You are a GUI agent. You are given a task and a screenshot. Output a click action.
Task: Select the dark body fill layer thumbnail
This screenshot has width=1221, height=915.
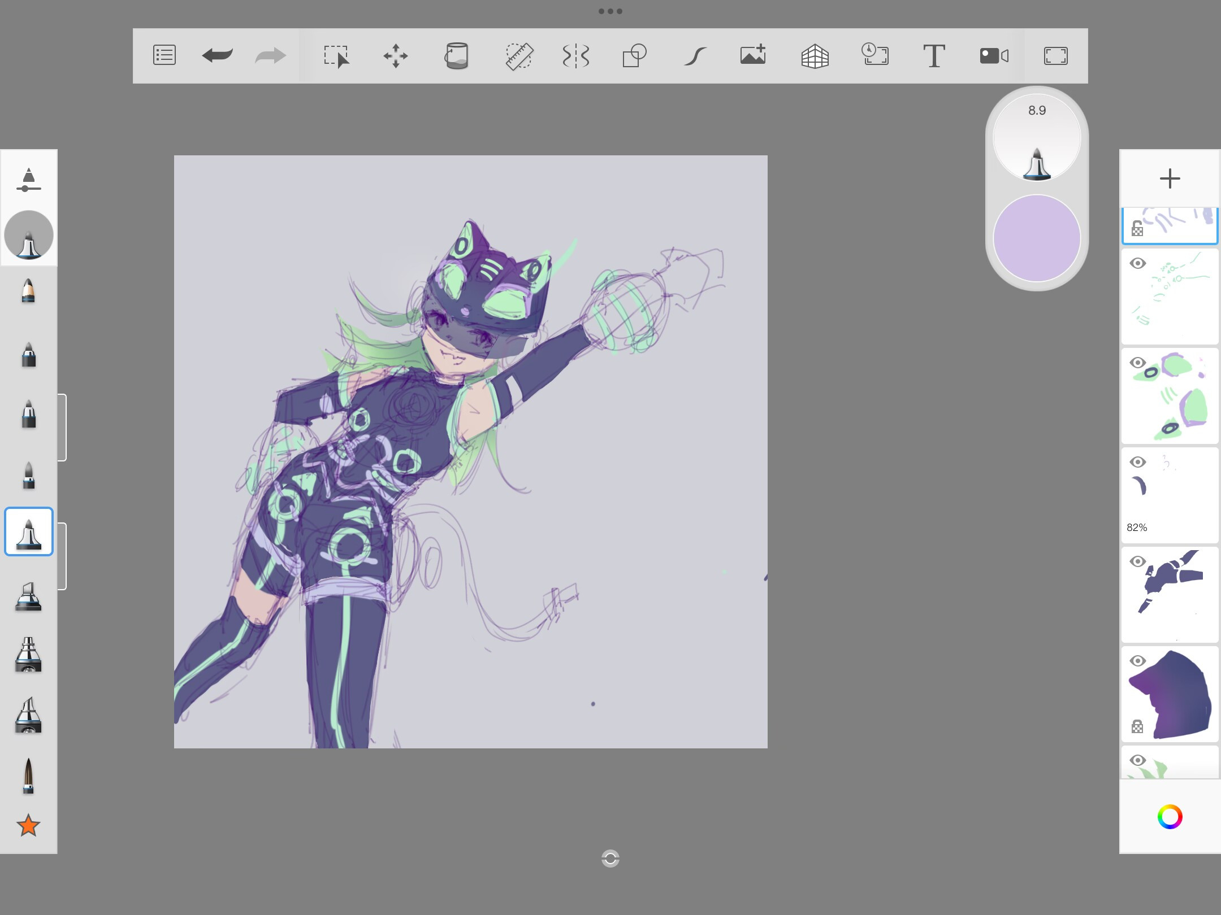1170,595
